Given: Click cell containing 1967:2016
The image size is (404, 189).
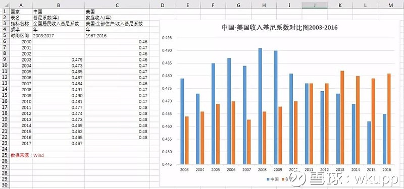Looking at the screenshot, I should tap(117, 35).
